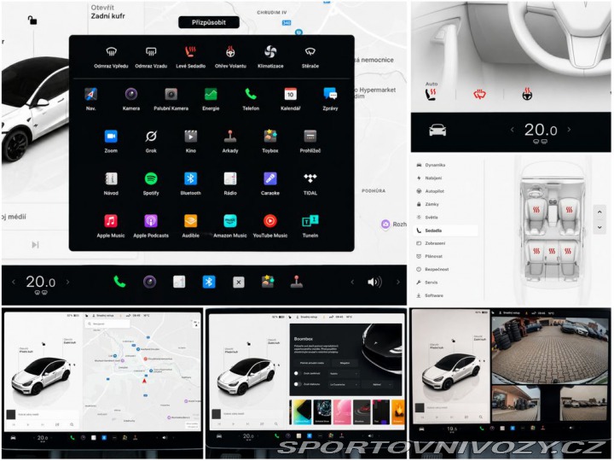Skip to next media track
Image resolution: width=614 pixels, height=461 pixels.
click(x=35, y=245)
